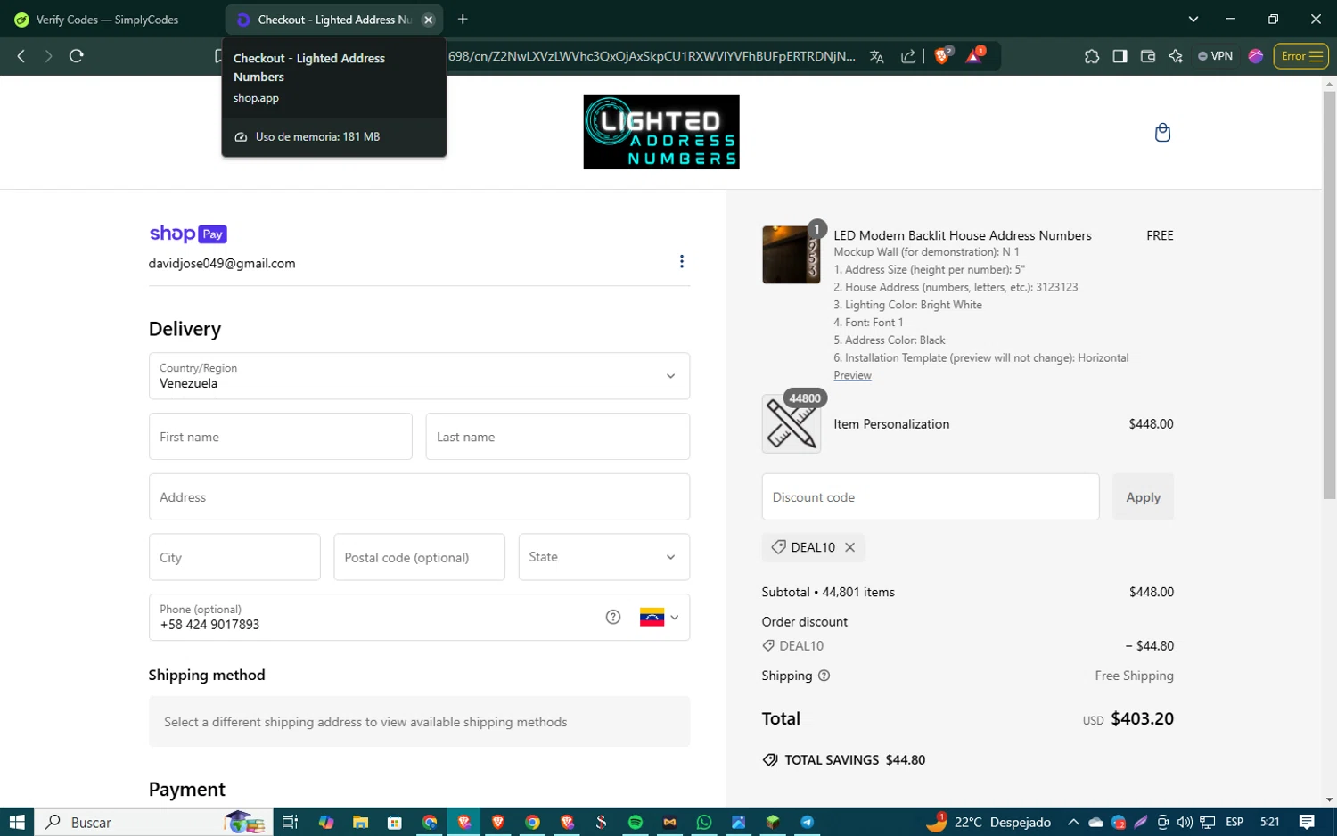
Task: Close the Checkout - Lighted Address Numbers tab
Action: click(x=428, y=20)
